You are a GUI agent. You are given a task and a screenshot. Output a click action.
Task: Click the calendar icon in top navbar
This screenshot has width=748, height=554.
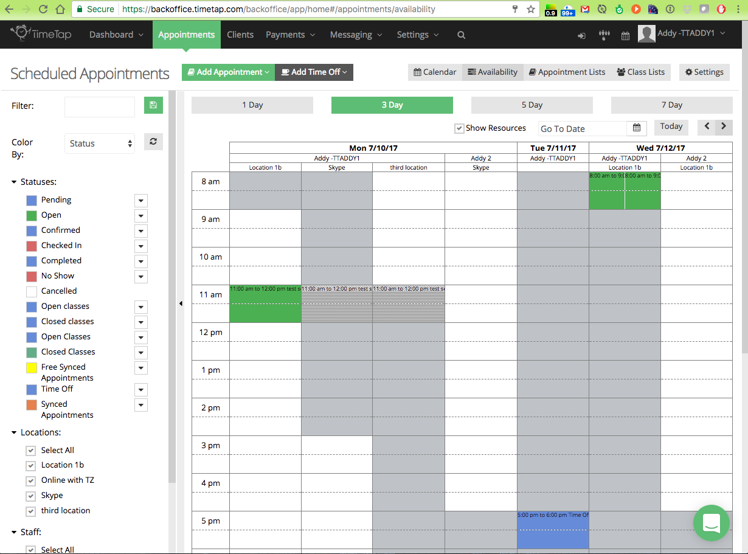(625, 36)
